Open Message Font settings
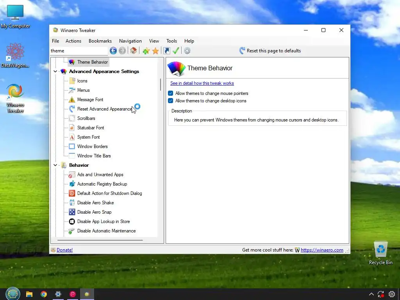 point(90,100)
